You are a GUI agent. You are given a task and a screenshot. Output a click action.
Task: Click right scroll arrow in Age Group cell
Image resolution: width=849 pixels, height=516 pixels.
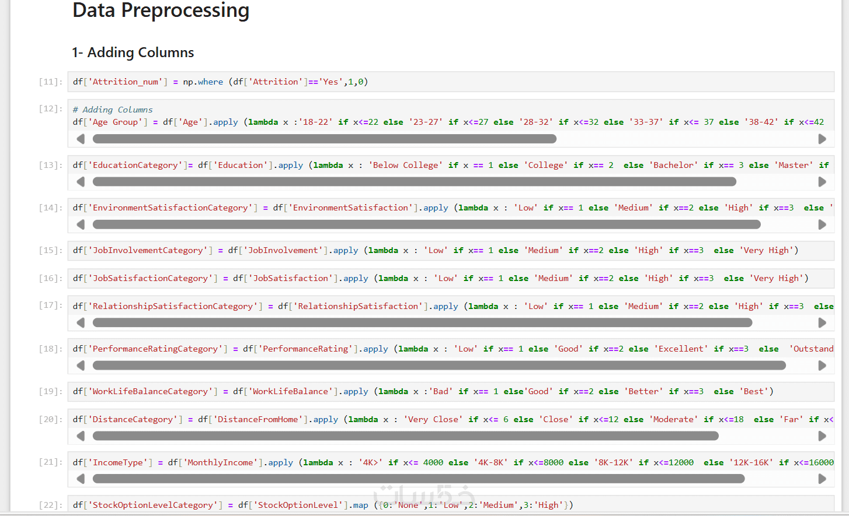tap(822, 139)
